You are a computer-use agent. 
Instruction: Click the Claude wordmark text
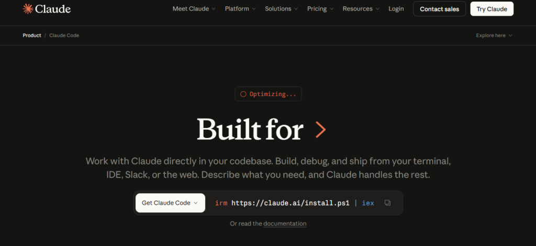(x=53, y=9)
